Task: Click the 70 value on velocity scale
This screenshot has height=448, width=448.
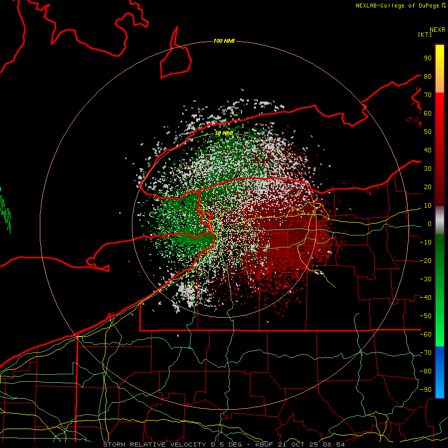Action: coord(428,95)
